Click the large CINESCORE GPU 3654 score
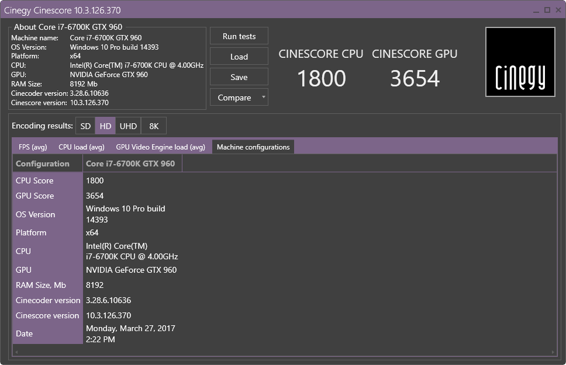This screenshot has height=365, width=566. pyautogui.click(x=415, y=78)
